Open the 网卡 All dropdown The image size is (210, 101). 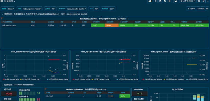pos(97,9)
